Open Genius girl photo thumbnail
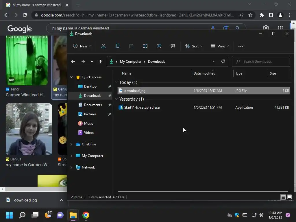This screenshot has height=222, width=296. click(x=29, y=129)
